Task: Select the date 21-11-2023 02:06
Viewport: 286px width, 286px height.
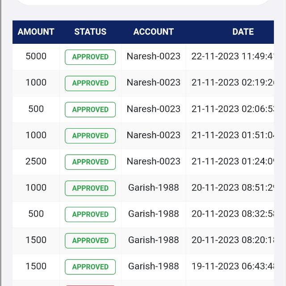Action: click(x=232, y=109)
